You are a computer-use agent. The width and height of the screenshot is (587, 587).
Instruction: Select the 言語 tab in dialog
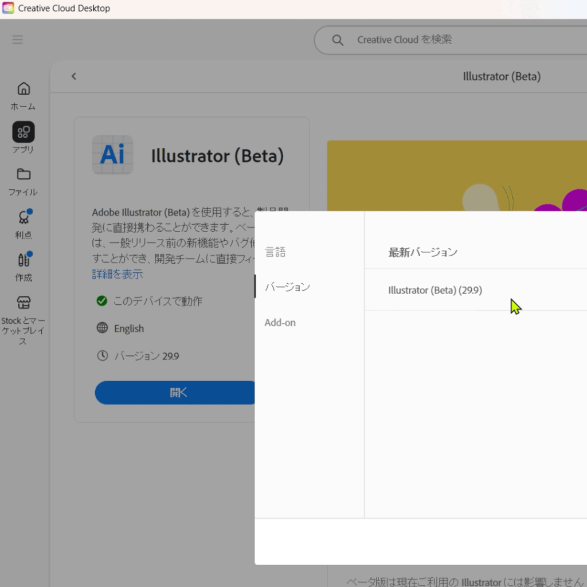click(x=275, y=252)
